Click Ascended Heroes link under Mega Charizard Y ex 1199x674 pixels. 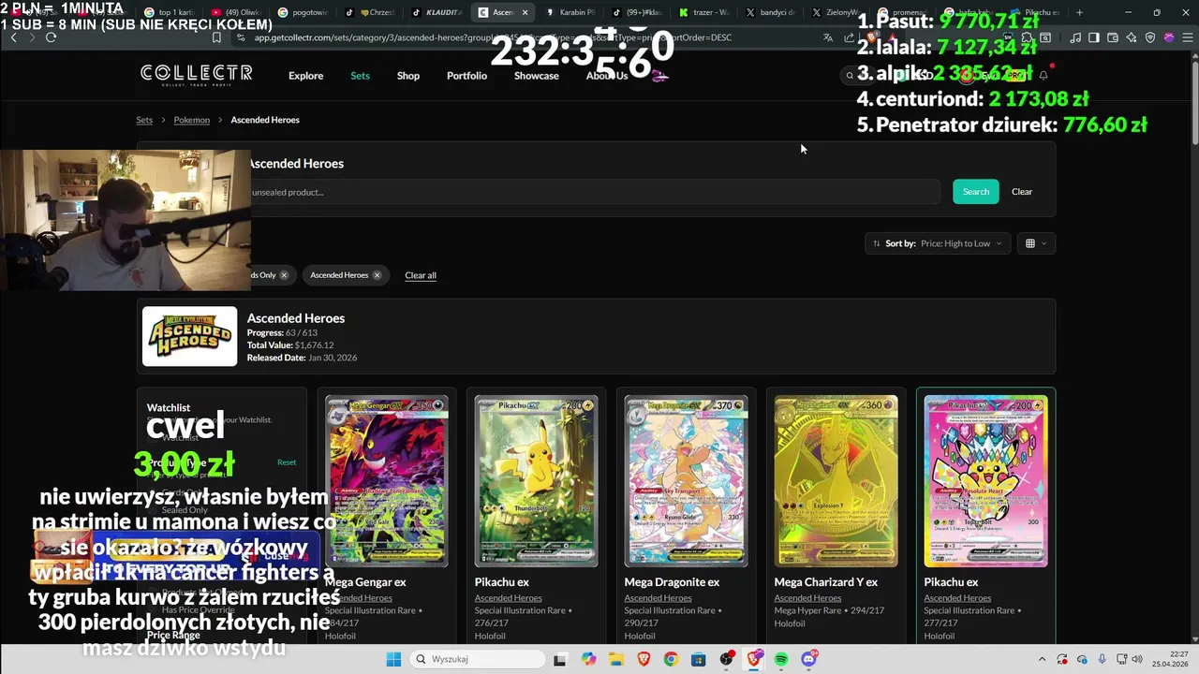point(807,598)
